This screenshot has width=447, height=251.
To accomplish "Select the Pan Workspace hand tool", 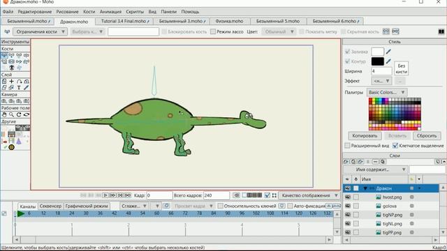I will click(4, 114).
